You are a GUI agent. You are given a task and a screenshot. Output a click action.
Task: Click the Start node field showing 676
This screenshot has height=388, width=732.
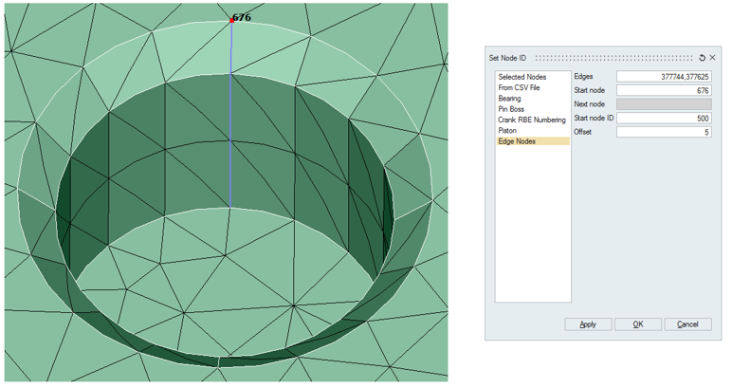tap(663, 90)
